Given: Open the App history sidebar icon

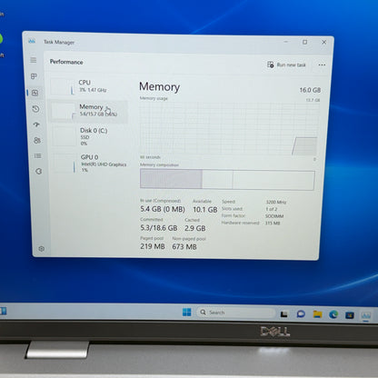Looking at the screenshot, I should click(x=35, y=109).
